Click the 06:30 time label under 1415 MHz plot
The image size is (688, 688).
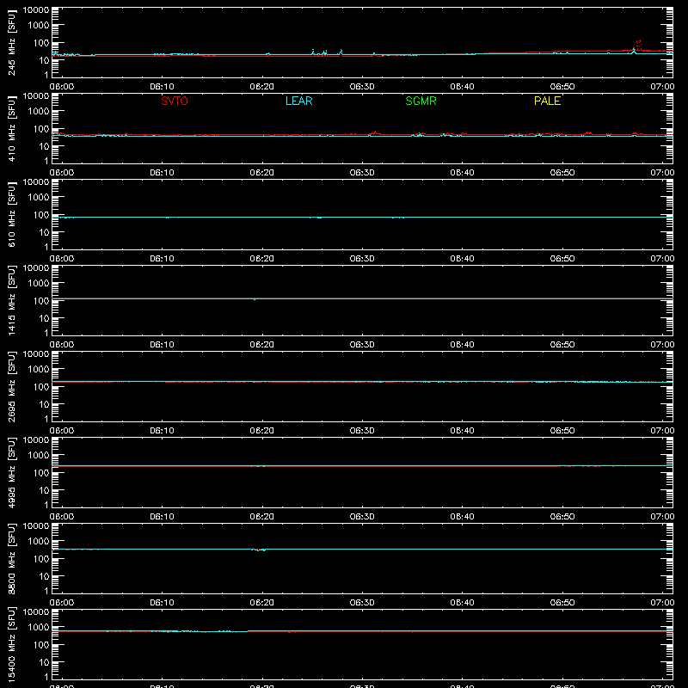pos(362,345)
